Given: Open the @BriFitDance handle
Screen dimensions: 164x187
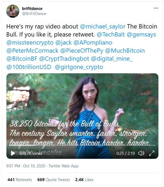Looking at the screenshot, I should [x=34, y=14].
